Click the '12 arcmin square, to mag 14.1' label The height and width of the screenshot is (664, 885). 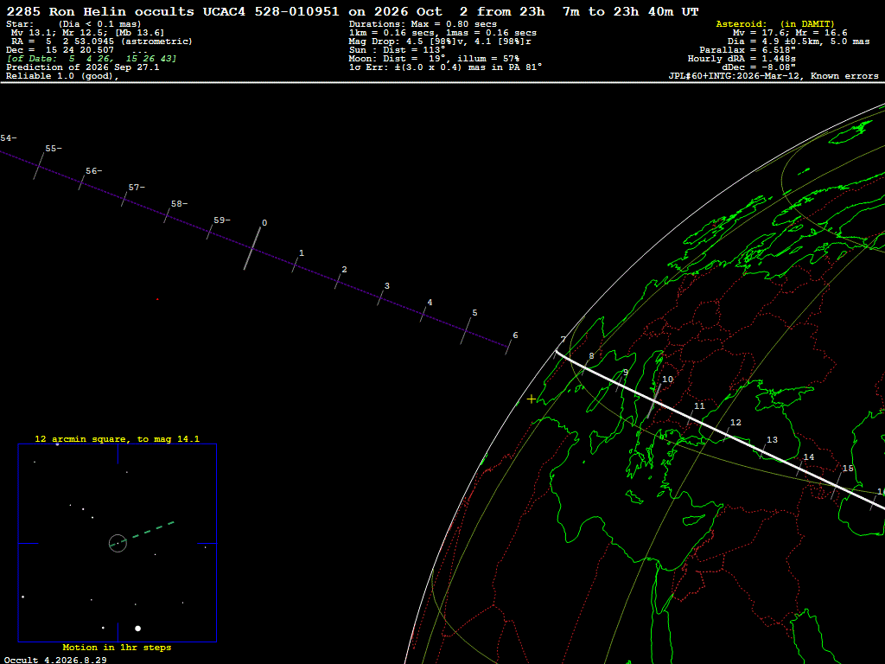[118, 438]
